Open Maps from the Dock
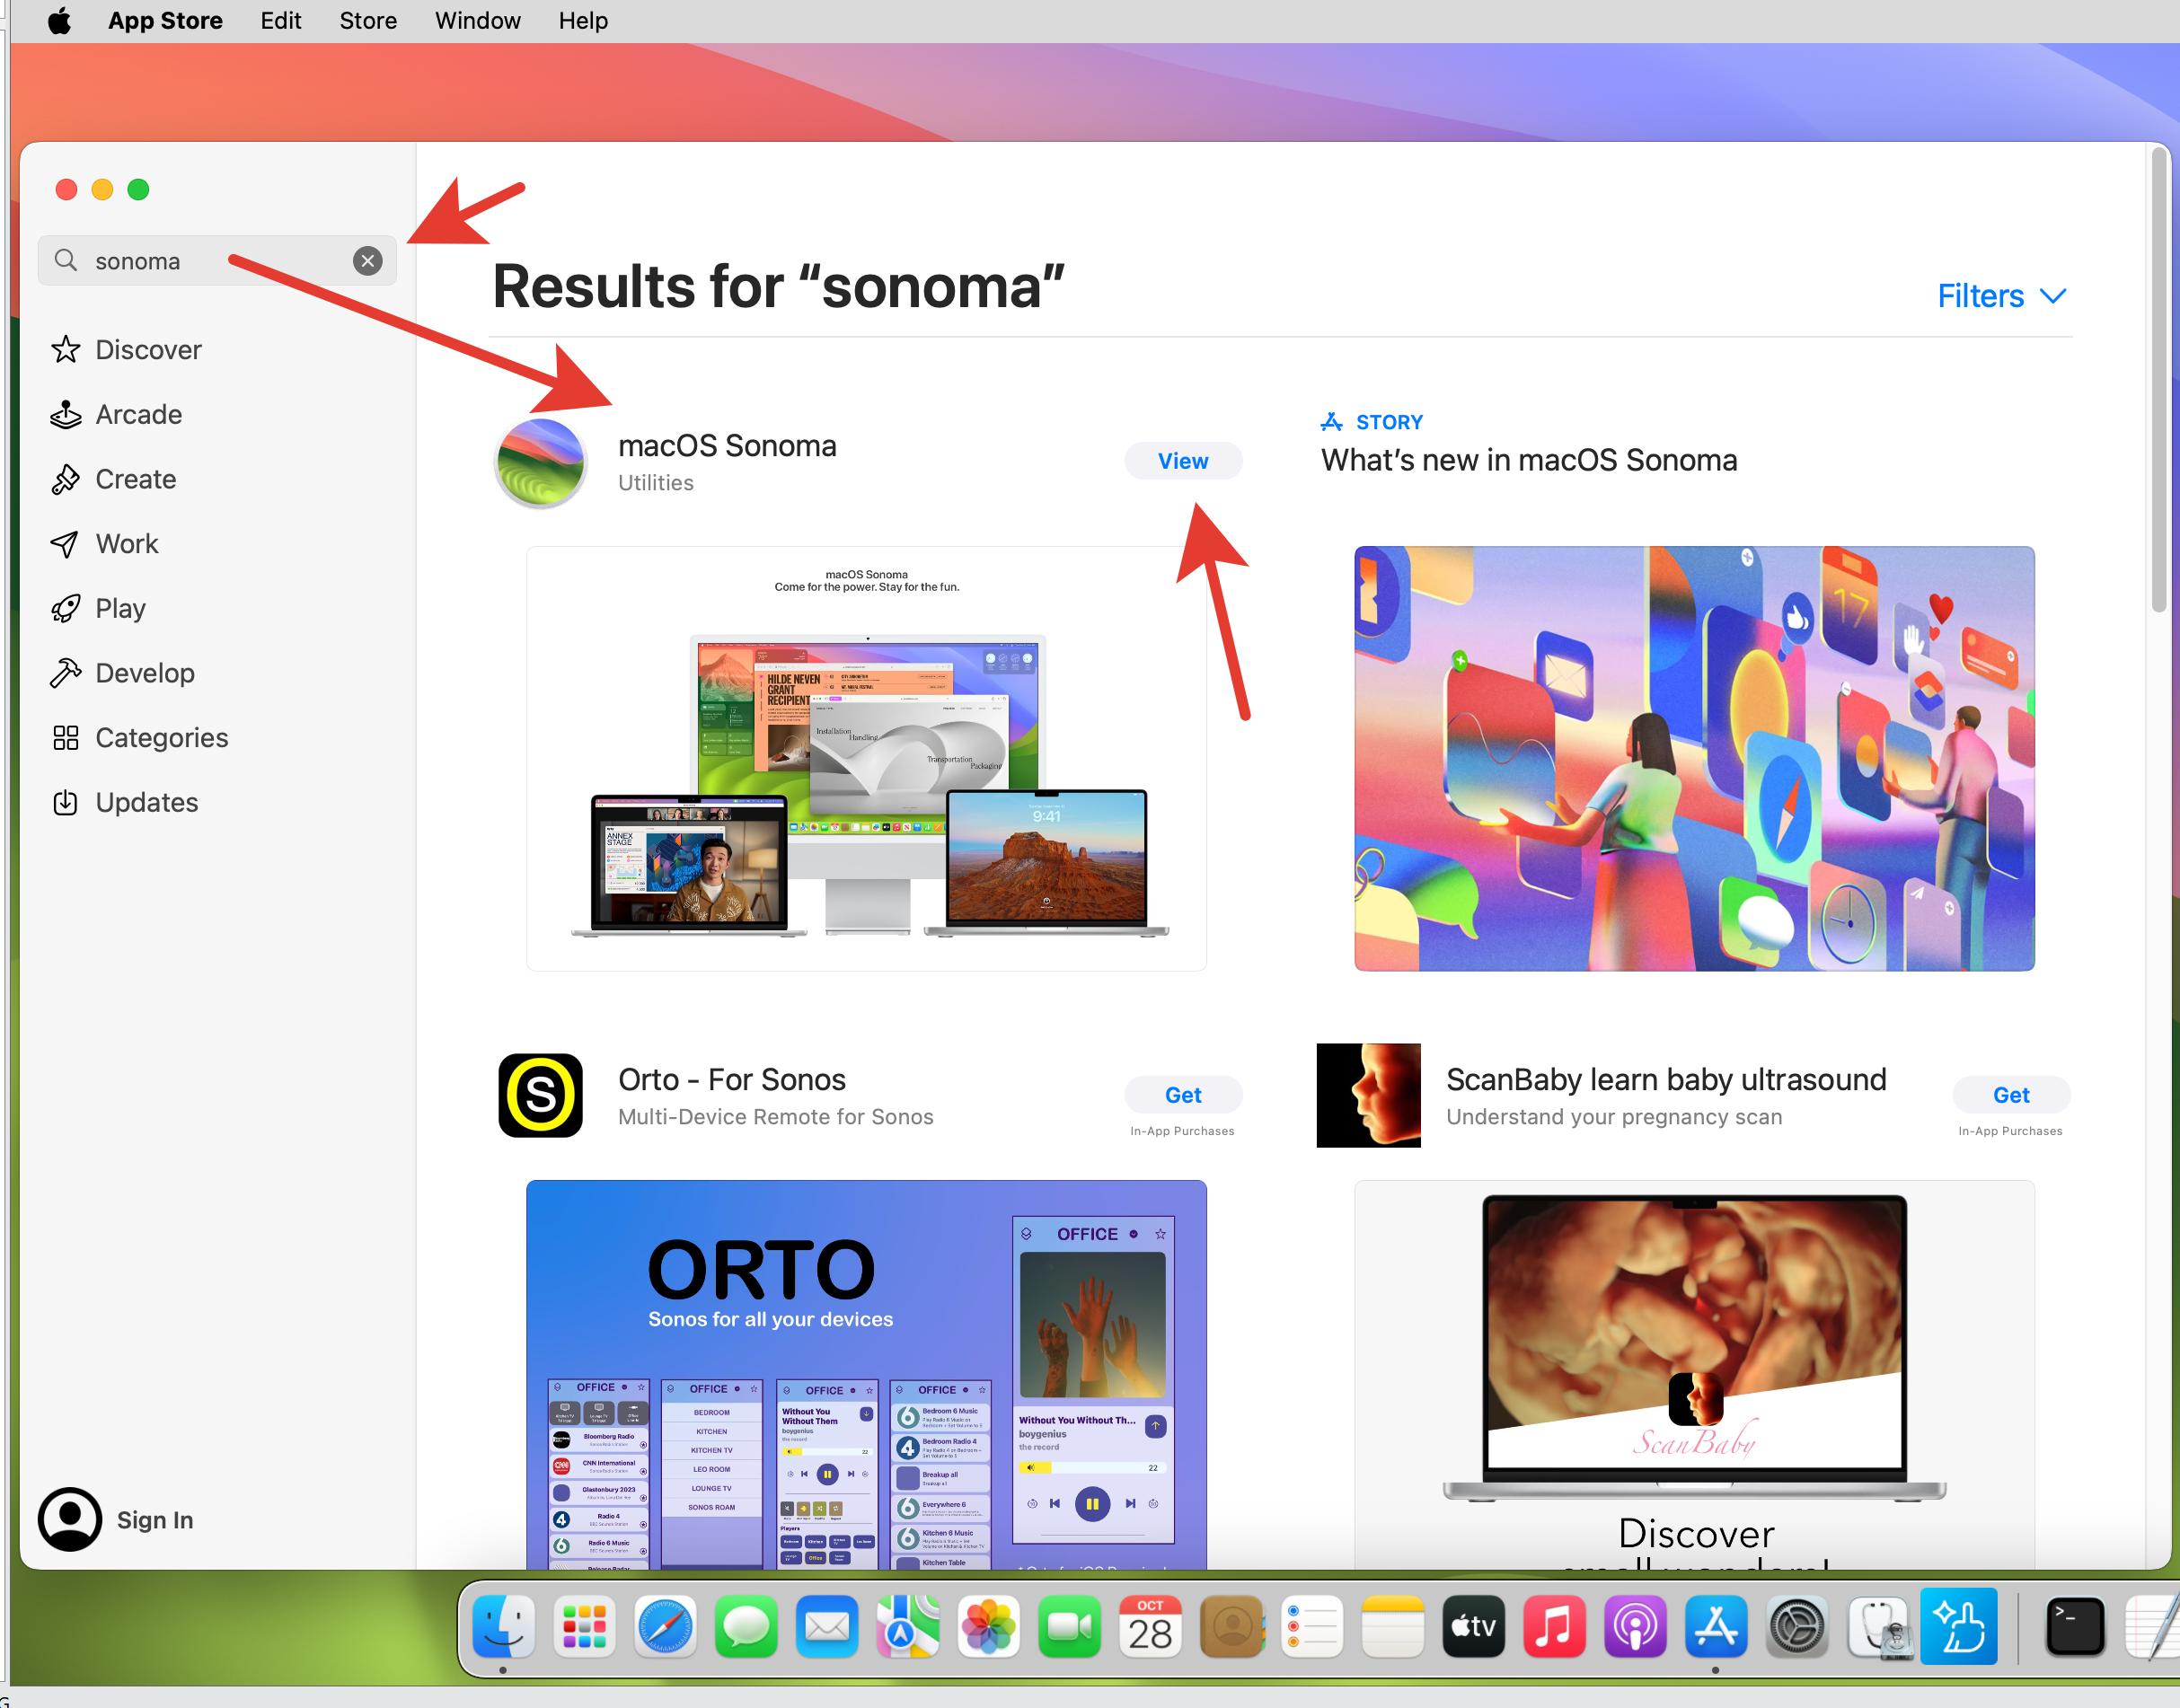 908,1627
